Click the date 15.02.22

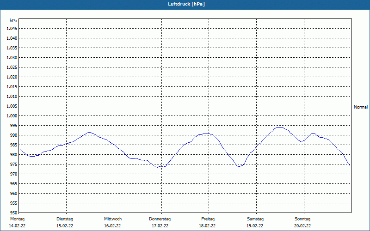[65, 226]
